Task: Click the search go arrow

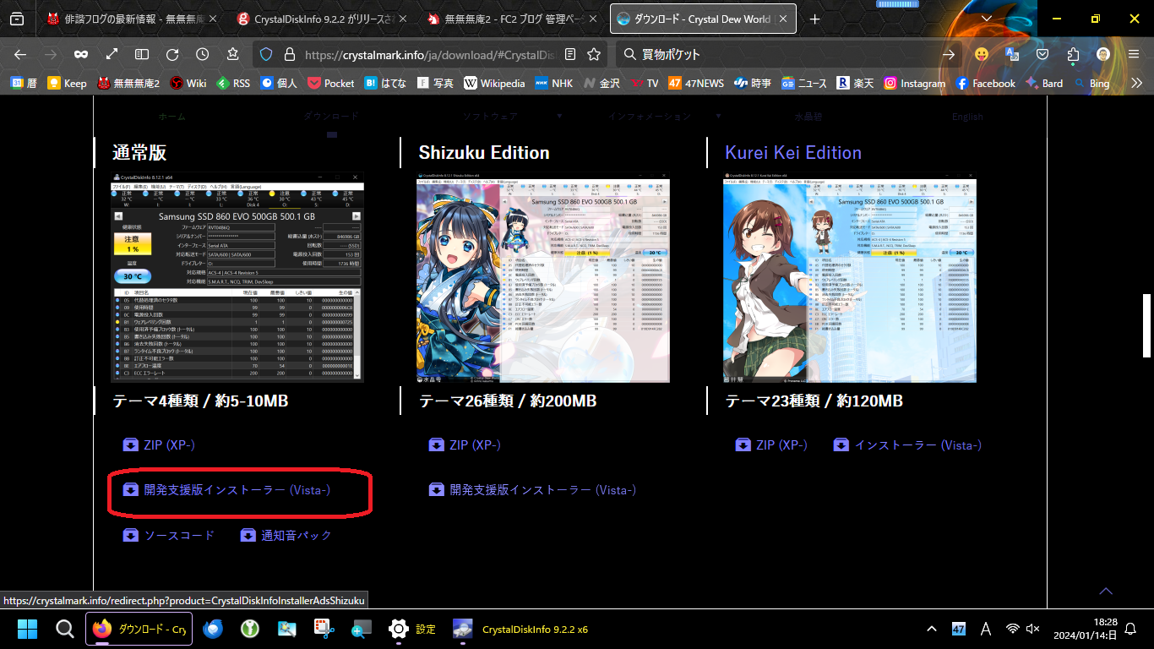Action: [949, 54]
